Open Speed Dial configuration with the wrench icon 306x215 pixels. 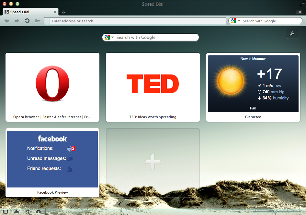292,34
